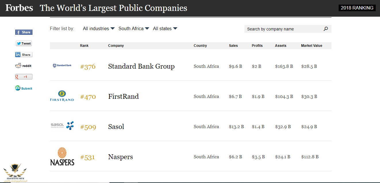380x183 pixels.
Task: Click the search magnifier icon
Action: click(x=326, y=29)
